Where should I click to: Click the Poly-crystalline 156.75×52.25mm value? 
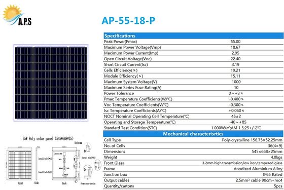tap(252, 140)
